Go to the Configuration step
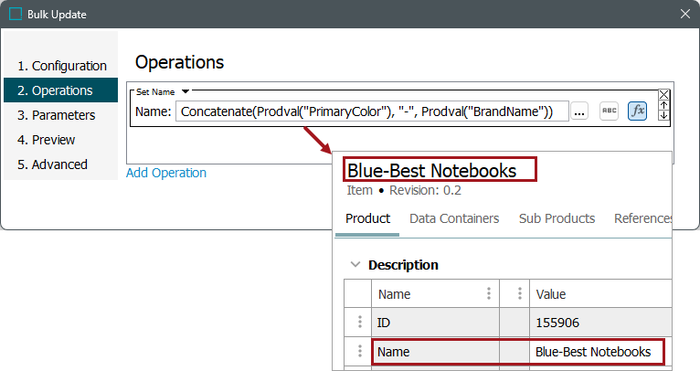 (x=62, y=66)
